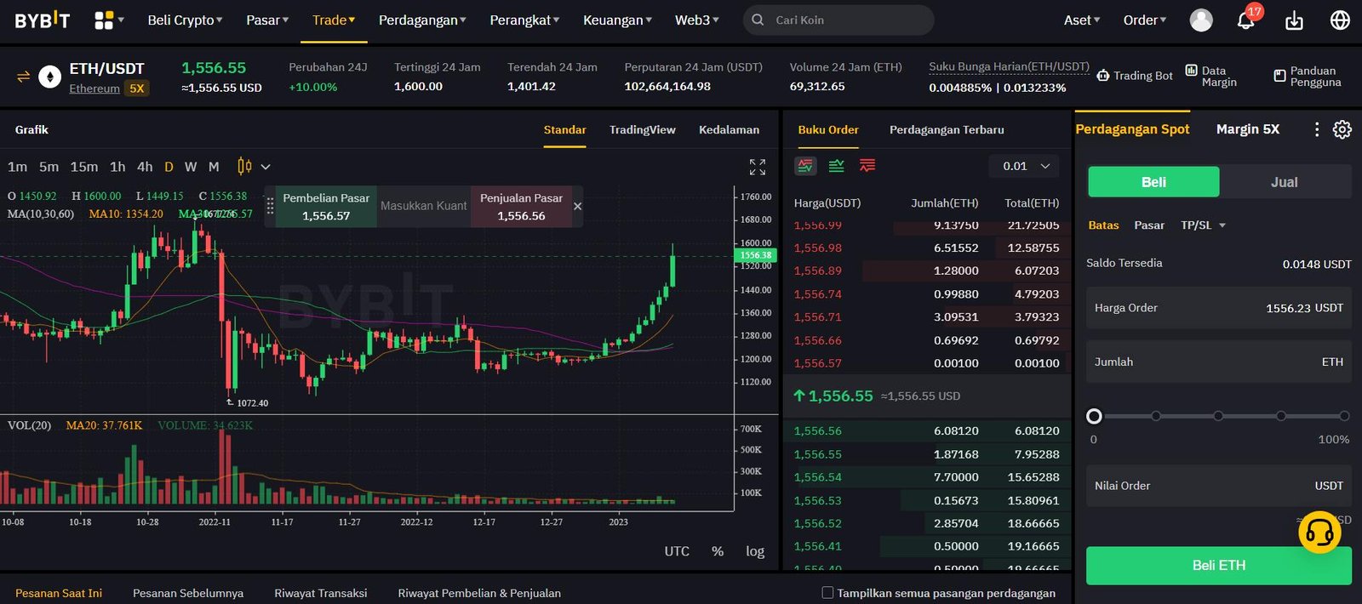Select the 1h timeframe
The height and width of the screenshot is (604, 1362).
[117, 167]
